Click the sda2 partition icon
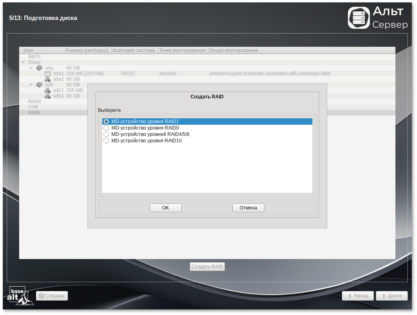 pyautogui.click(x=48, y=79)
